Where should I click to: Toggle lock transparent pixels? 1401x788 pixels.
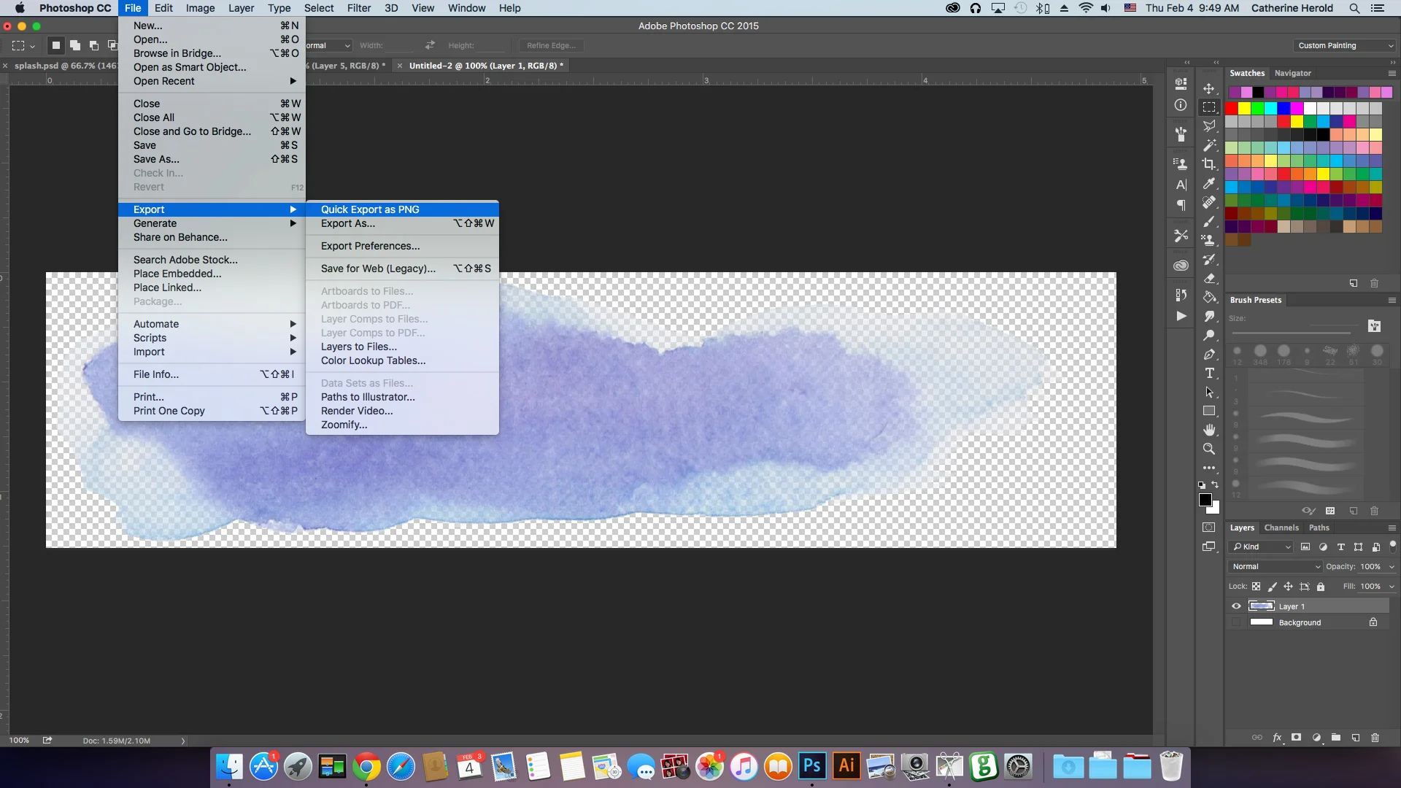(x=1256, y=587)
